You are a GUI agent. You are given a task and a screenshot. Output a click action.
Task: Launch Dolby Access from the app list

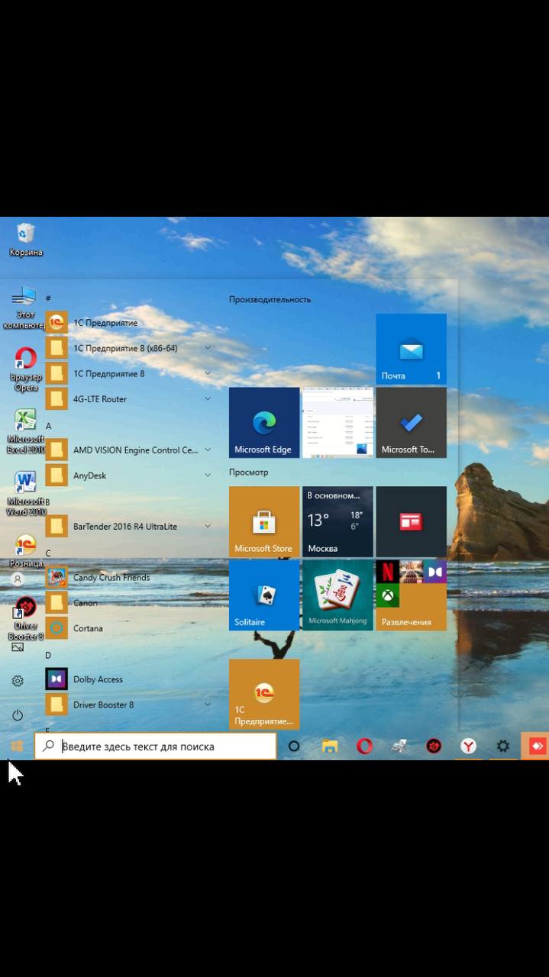tap(128, 679)
